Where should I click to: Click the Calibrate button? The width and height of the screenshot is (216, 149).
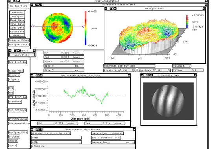click(x=17, y=31)
